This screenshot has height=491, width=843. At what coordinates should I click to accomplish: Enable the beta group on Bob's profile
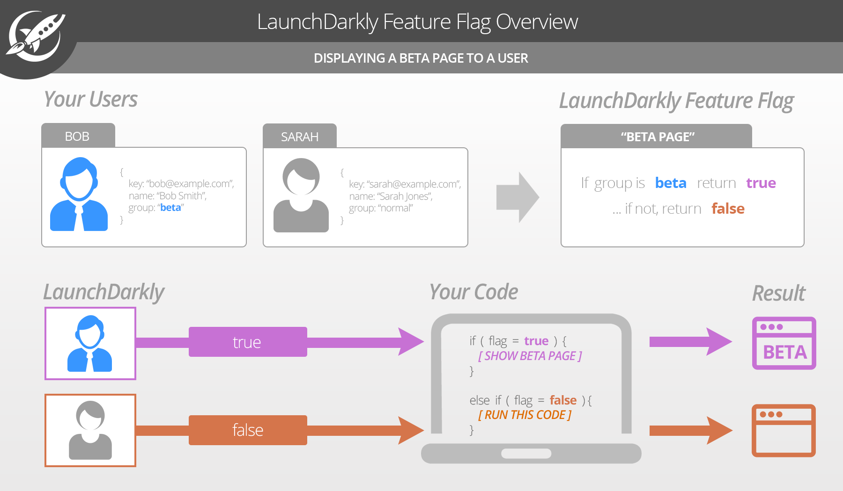[x=171, y=207]
